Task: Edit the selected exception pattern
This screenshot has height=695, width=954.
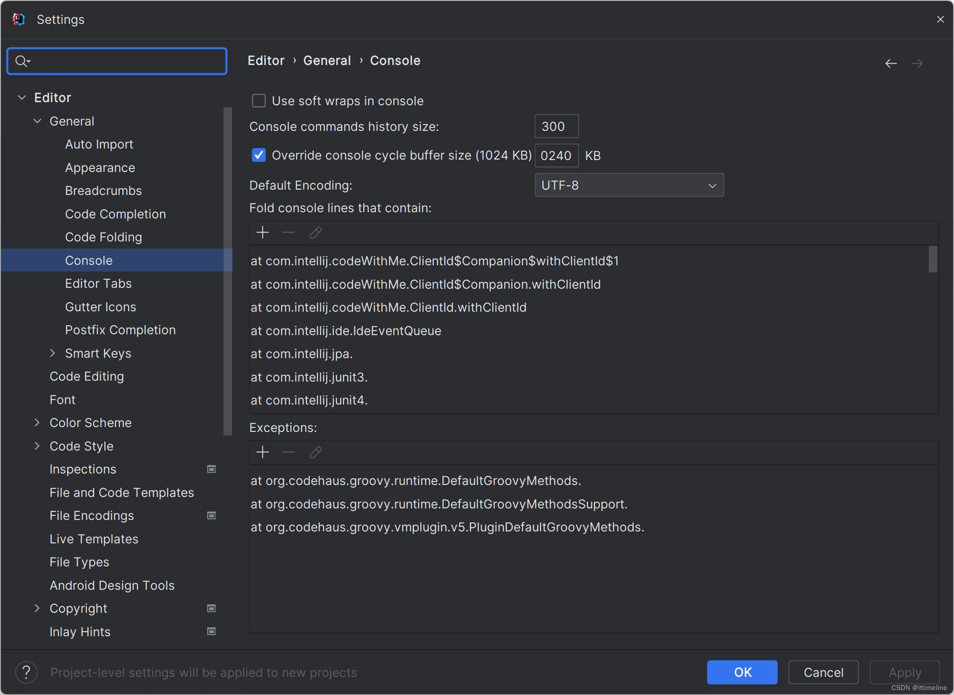Action: click(315, 452)
